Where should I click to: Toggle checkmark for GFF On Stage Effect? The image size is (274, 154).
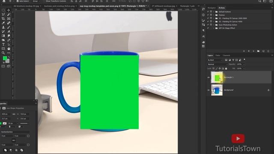[208, 28]
